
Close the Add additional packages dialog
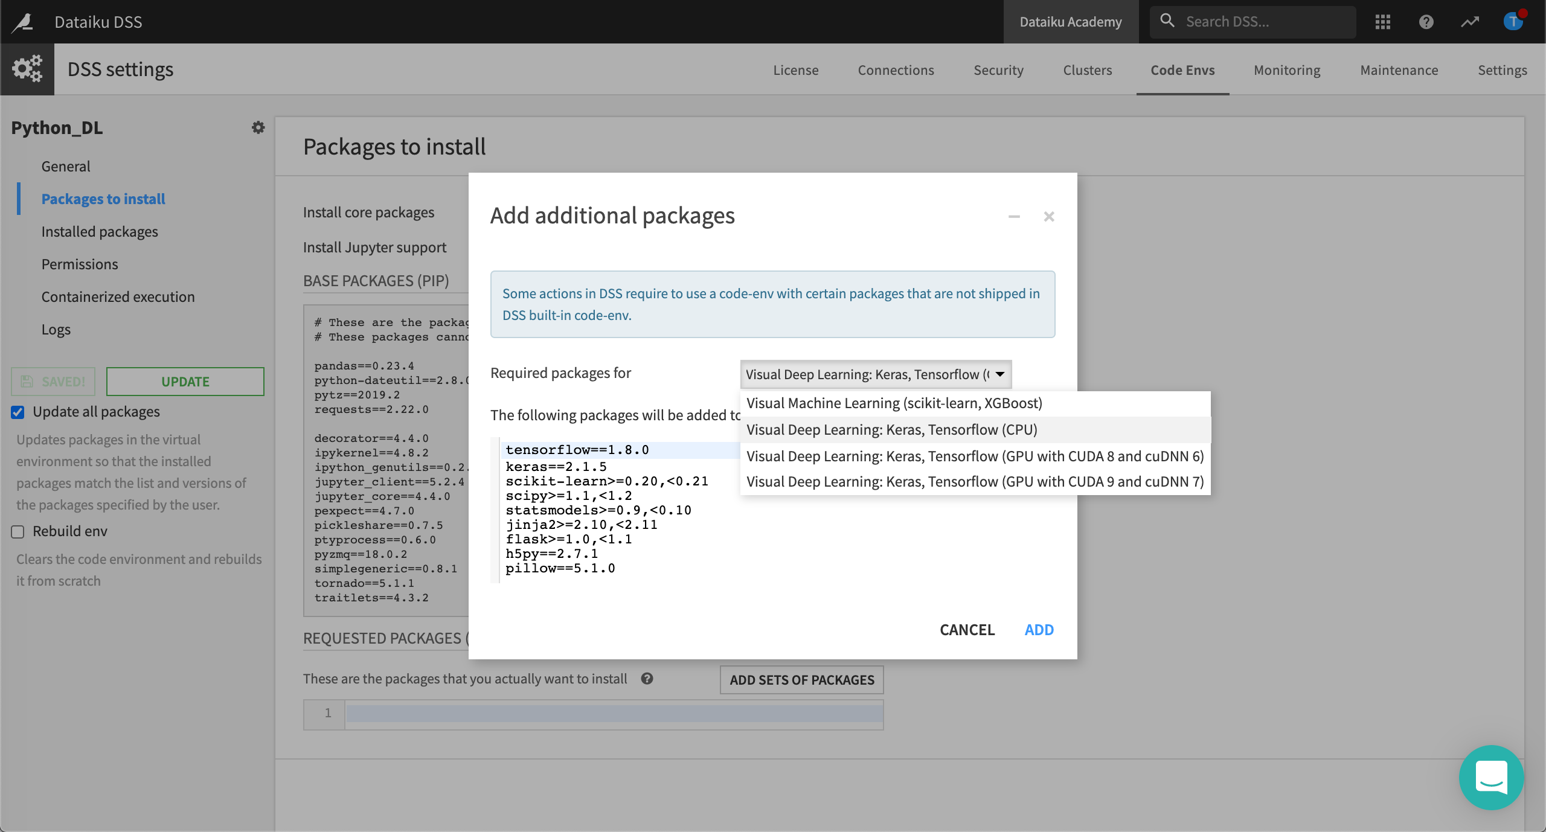point(1049,217)
